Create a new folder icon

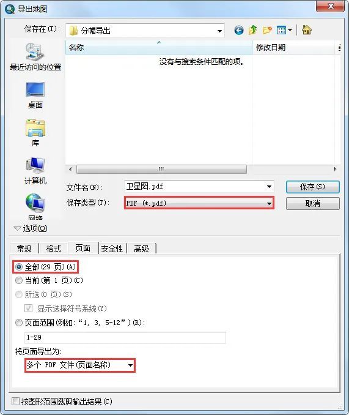coord(267,30)
